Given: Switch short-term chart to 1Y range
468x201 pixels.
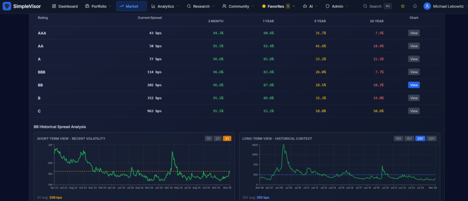Looking at the screenshot, I should click(x=209, y=138).
